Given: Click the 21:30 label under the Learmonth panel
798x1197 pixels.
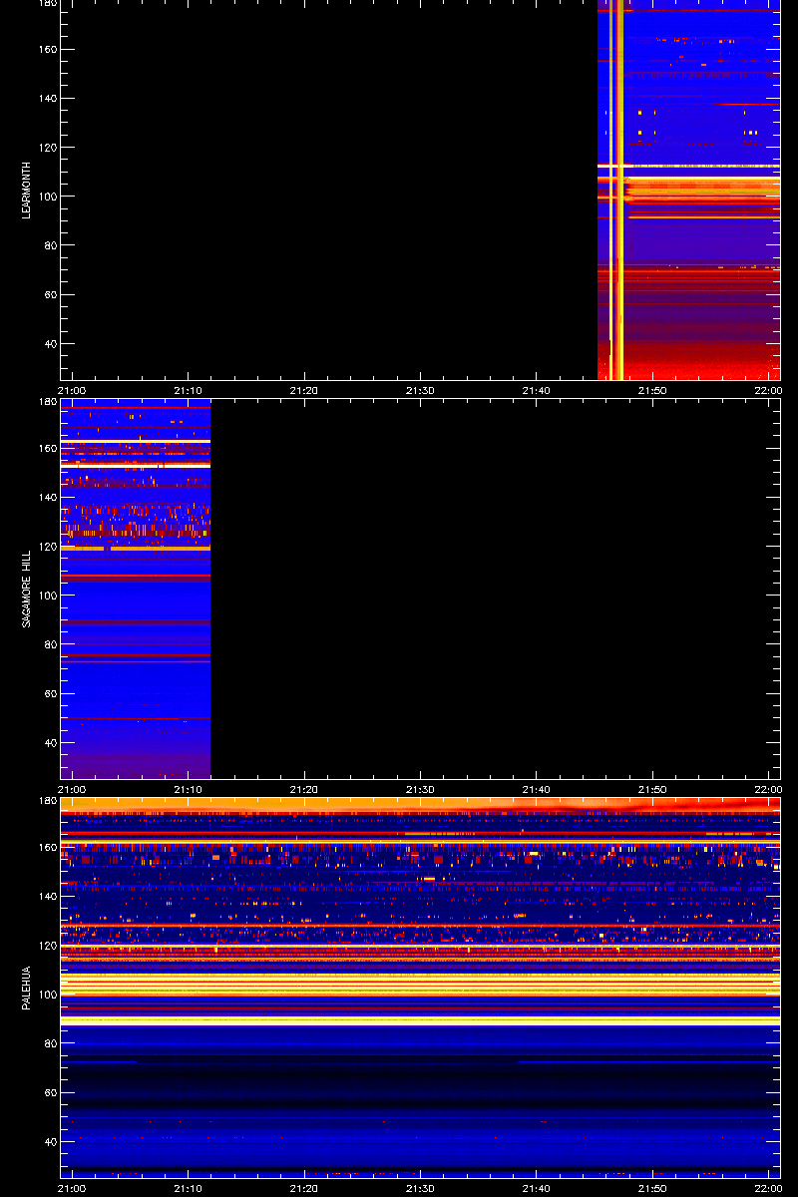Looking at the screenshot, I should coord(420,391).
